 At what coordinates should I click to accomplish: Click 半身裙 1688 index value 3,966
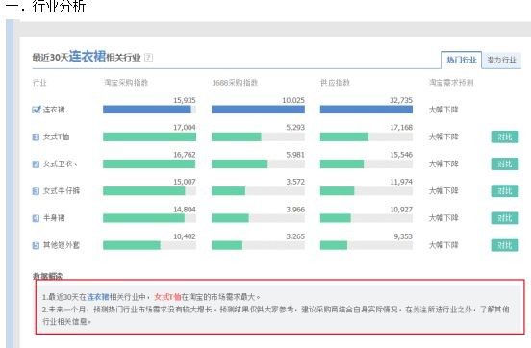coord(295,210)
